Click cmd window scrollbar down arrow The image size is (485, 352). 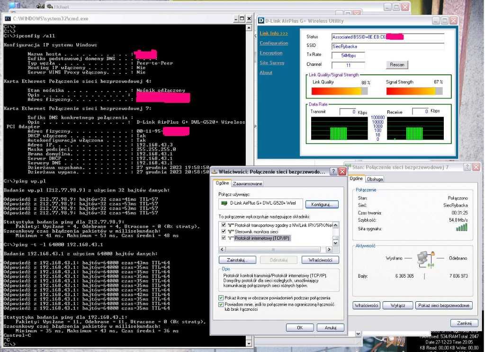(249, 343)
